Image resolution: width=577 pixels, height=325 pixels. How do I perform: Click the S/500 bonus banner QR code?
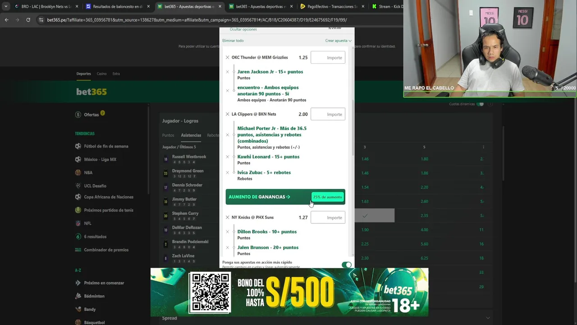pos(210,292)
